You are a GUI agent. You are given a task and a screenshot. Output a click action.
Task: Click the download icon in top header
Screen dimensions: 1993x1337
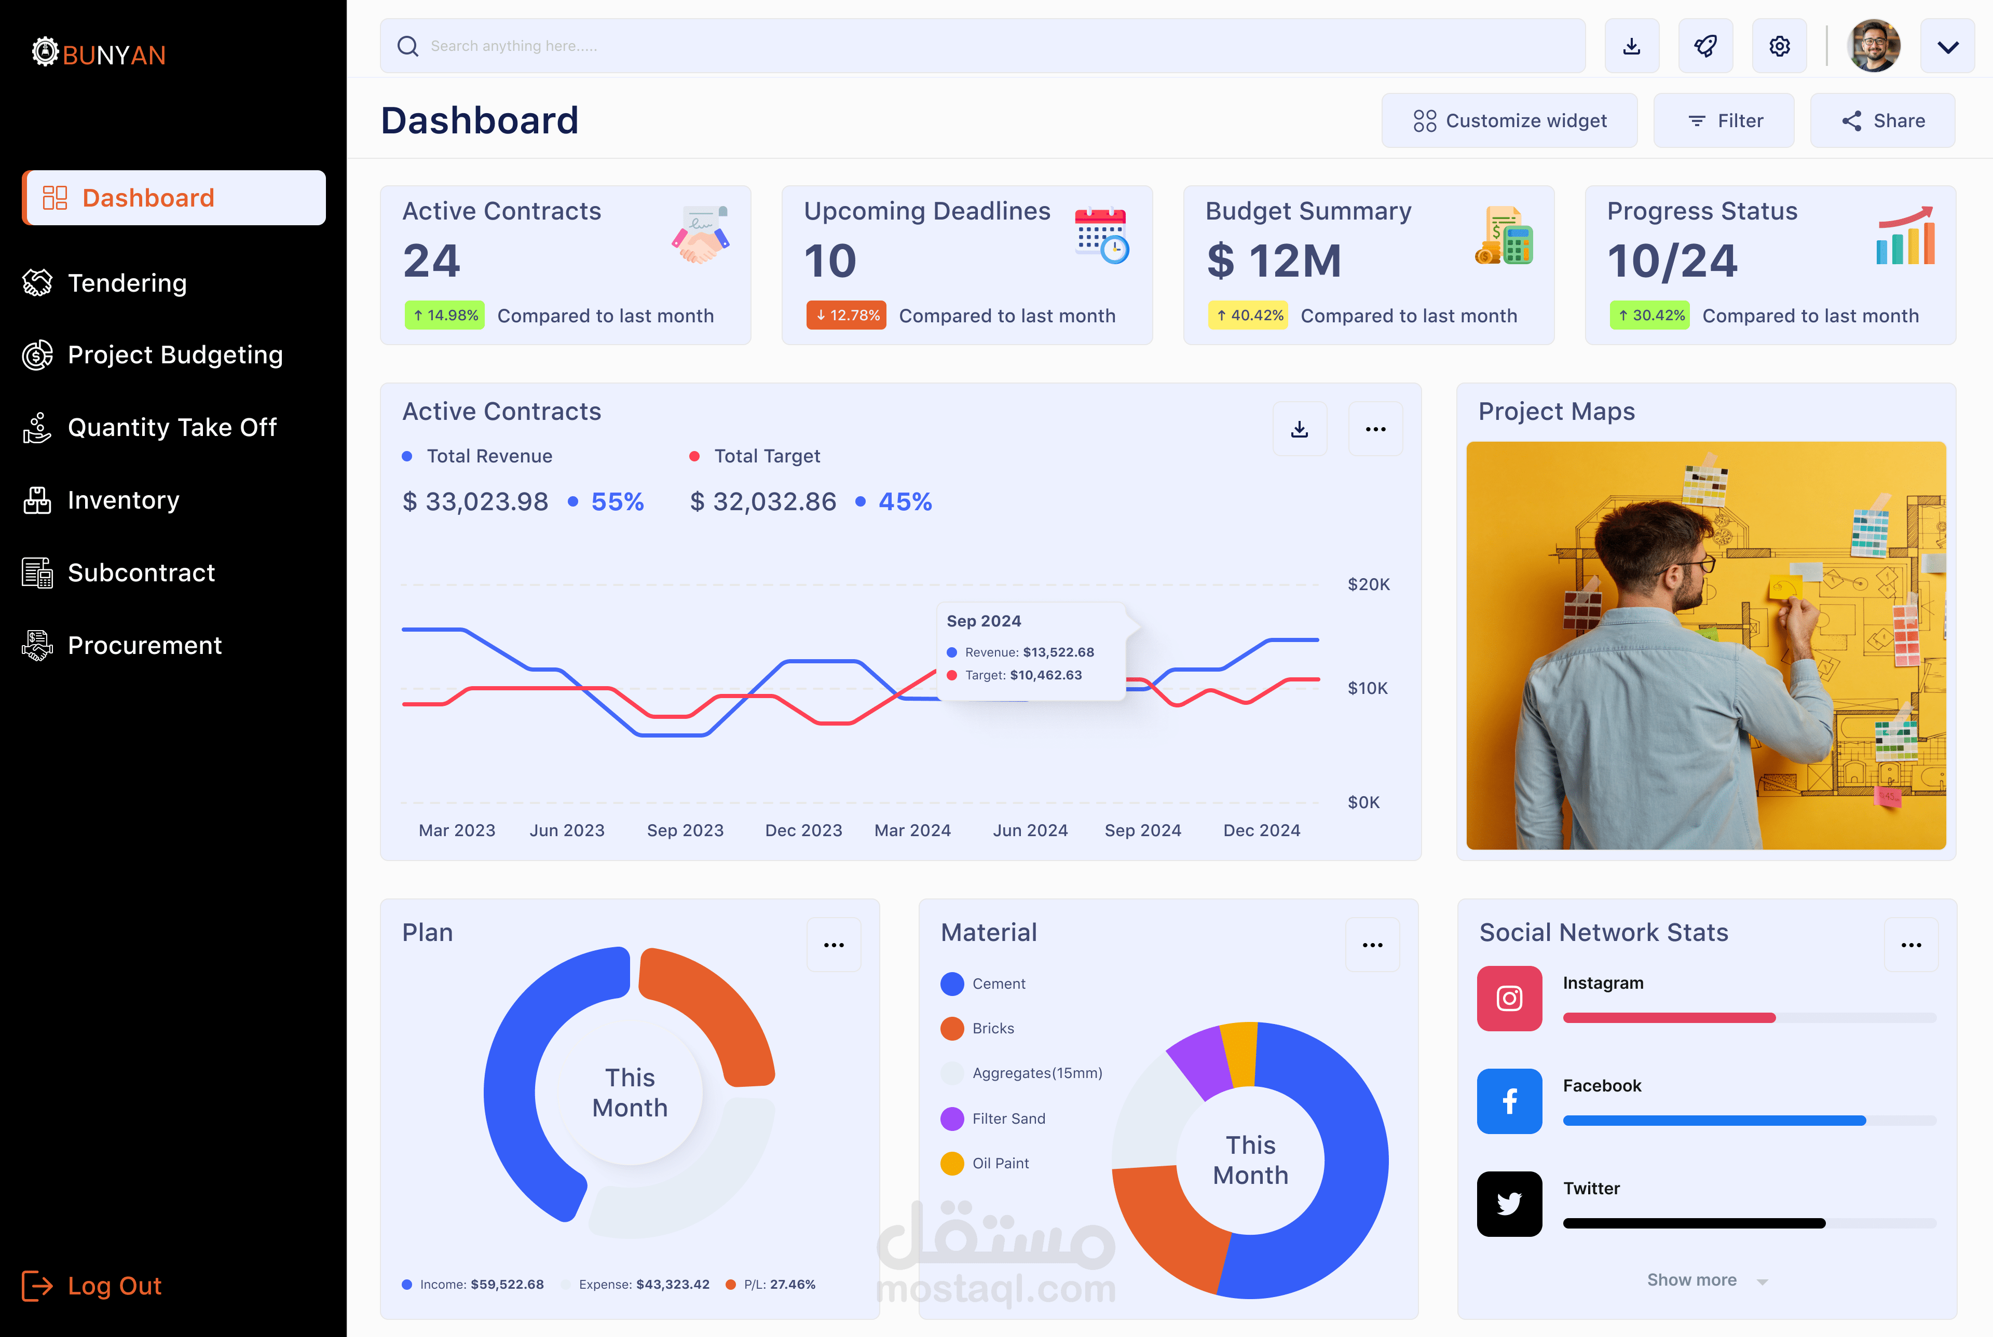tap(1631, 46)
